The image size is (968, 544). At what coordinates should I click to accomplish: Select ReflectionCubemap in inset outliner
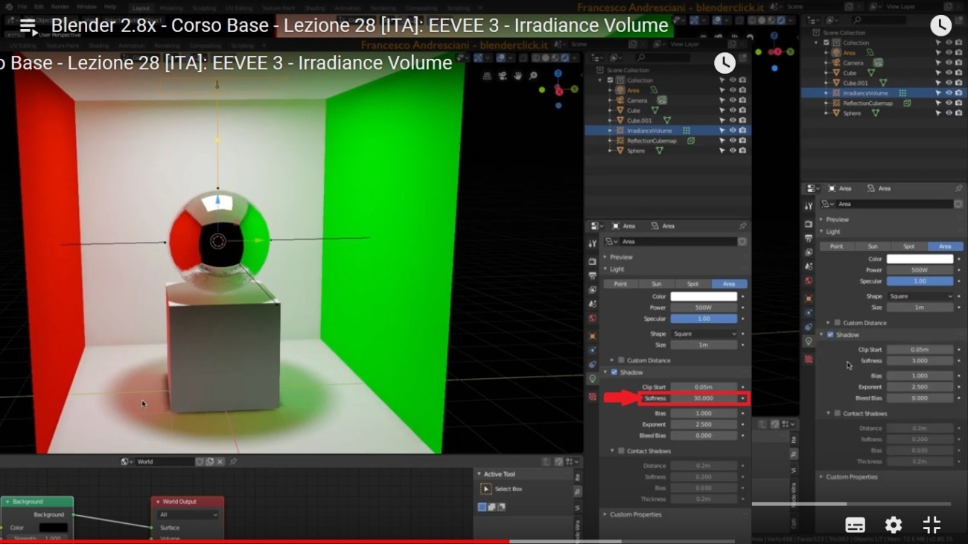point(652,141)
